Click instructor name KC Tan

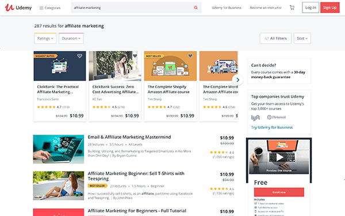97,99
